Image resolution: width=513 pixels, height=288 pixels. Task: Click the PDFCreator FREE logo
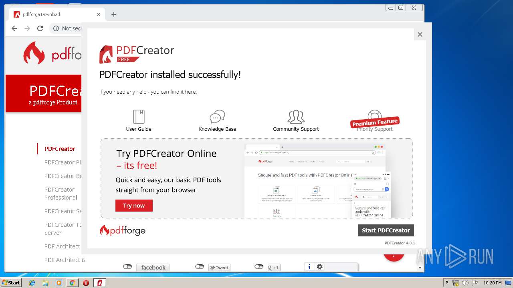click(137, 54)
